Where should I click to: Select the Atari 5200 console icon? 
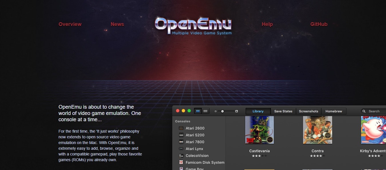(181, 135)
